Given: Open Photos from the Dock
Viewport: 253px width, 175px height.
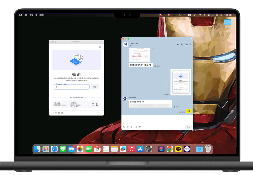Looking at the screenshot, I should click(80, 149).
